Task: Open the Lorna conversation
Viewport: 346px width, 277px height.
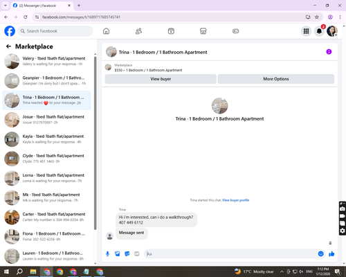Action: pyautogui.click(x=47, y=178)
